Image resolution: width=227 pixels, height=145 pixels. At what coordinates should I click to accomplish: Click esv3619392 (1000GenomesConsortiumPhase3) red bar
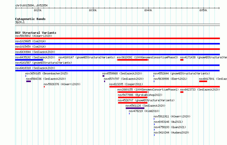[x=133, y=60]
